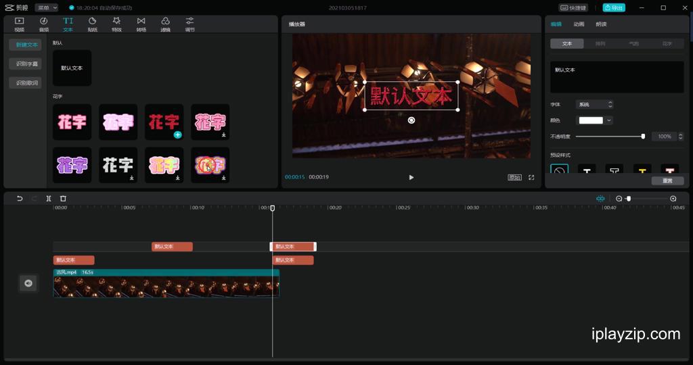Open the text color dropdown arrow

[609, 120]
